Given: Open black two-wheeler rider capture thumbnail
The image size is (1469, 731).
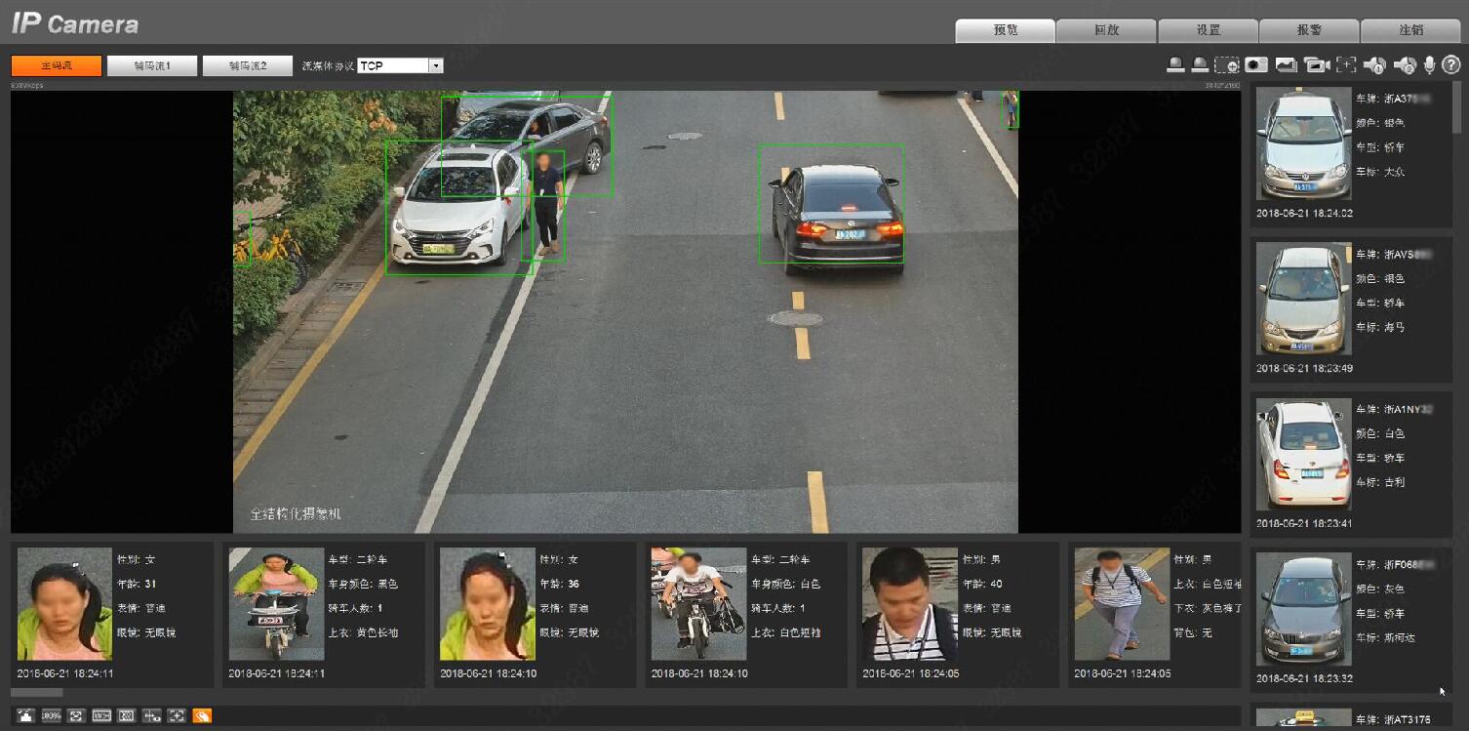Looking at the screenshot, I should click(276, 604).
